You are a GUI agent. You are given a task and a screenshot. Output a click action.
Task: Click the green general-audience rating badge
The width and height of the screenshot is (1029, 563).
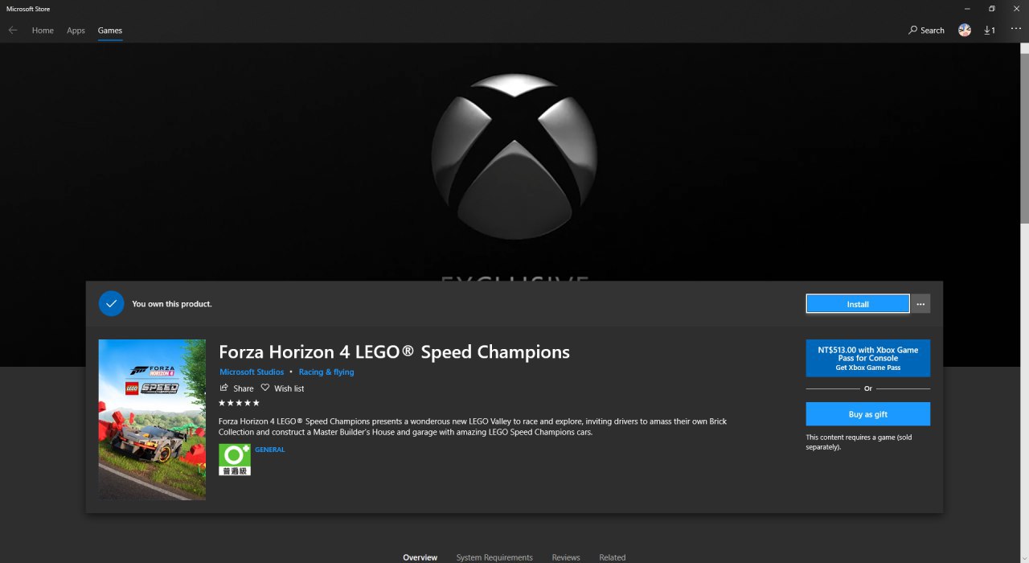point(235,459)
